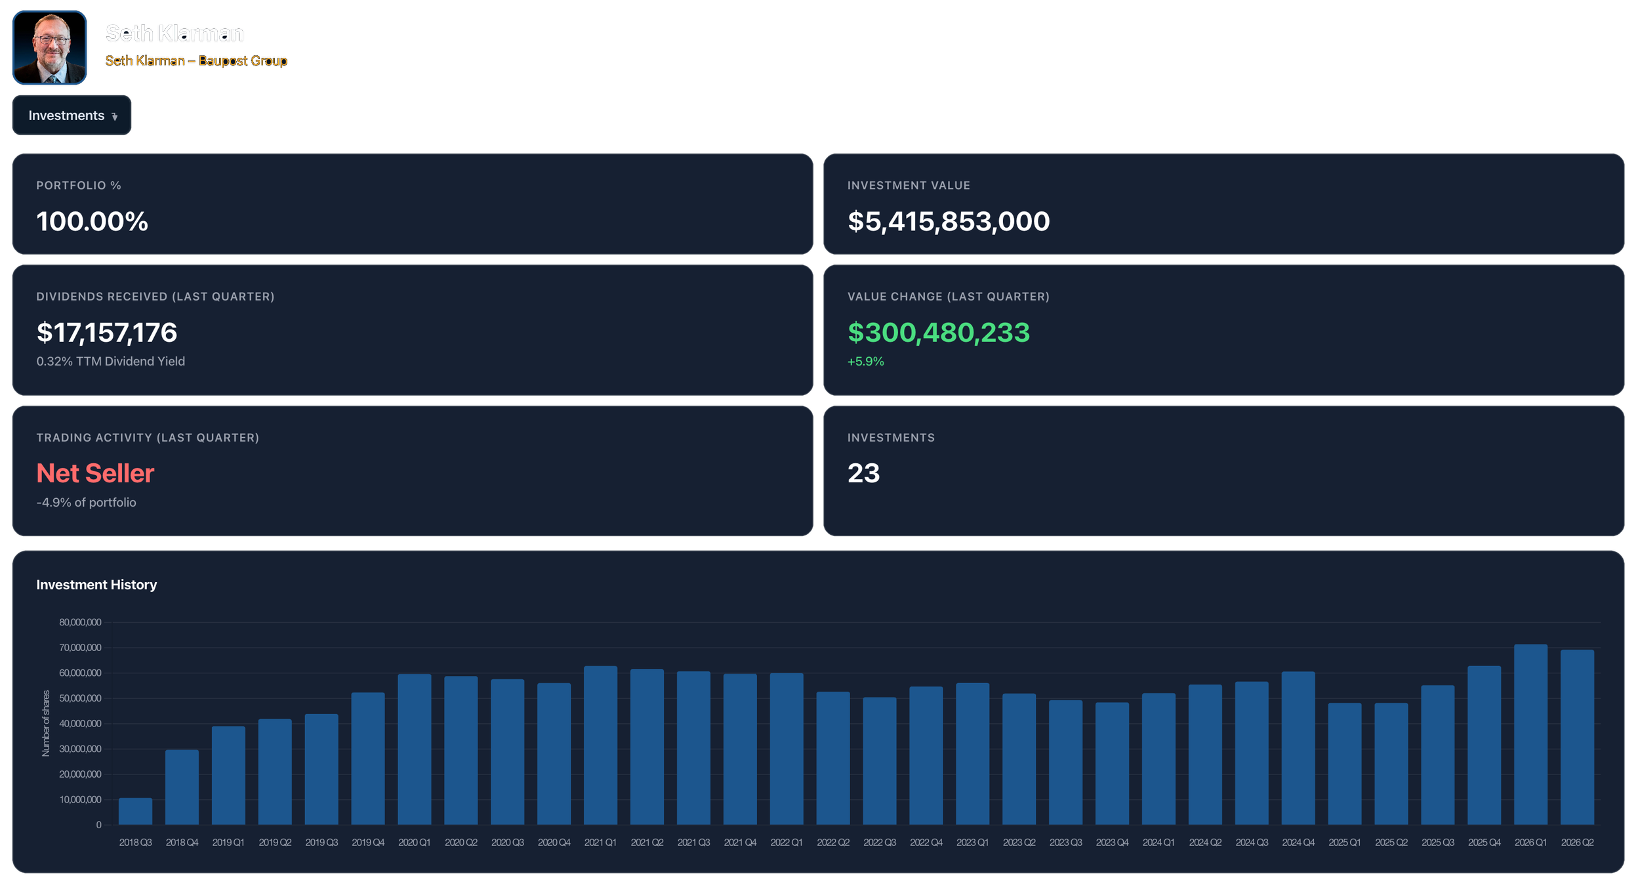Click the INVESTMENTS card label
Image resolution: width=1640 pixels, height=882 pixels.
coord(891,438)
